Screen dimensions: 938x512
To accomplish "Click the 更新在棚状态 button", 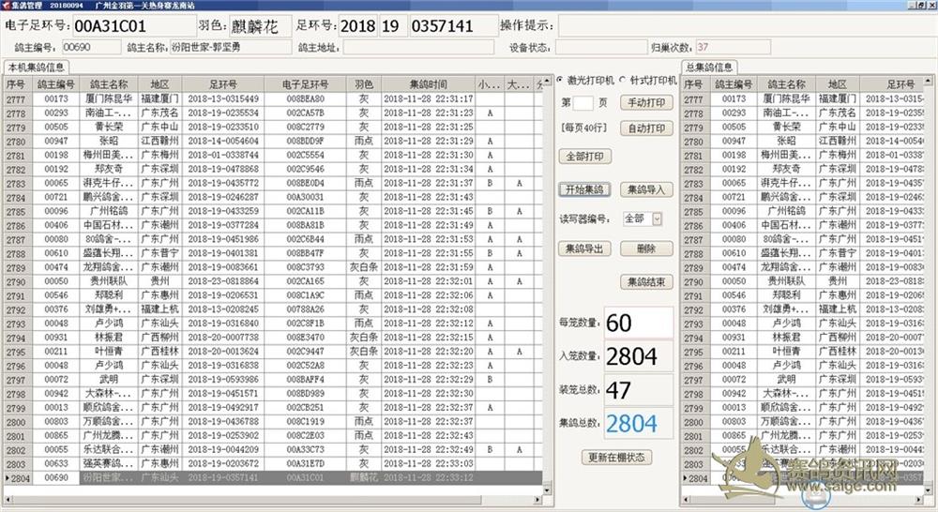I will coord(615,458).
